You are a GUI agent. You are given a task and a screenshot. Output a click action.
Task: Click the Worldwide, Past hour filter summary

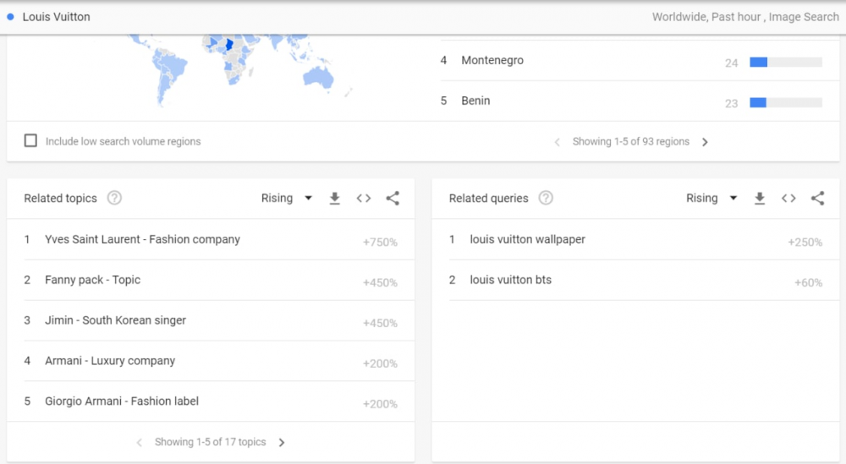point(745,17)
